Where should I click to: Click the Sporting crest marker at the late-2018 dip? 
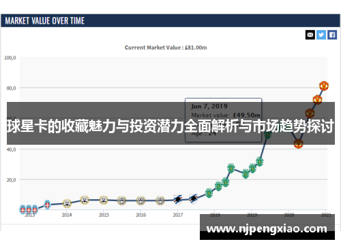pyautogui.click(x=246, y=174)
